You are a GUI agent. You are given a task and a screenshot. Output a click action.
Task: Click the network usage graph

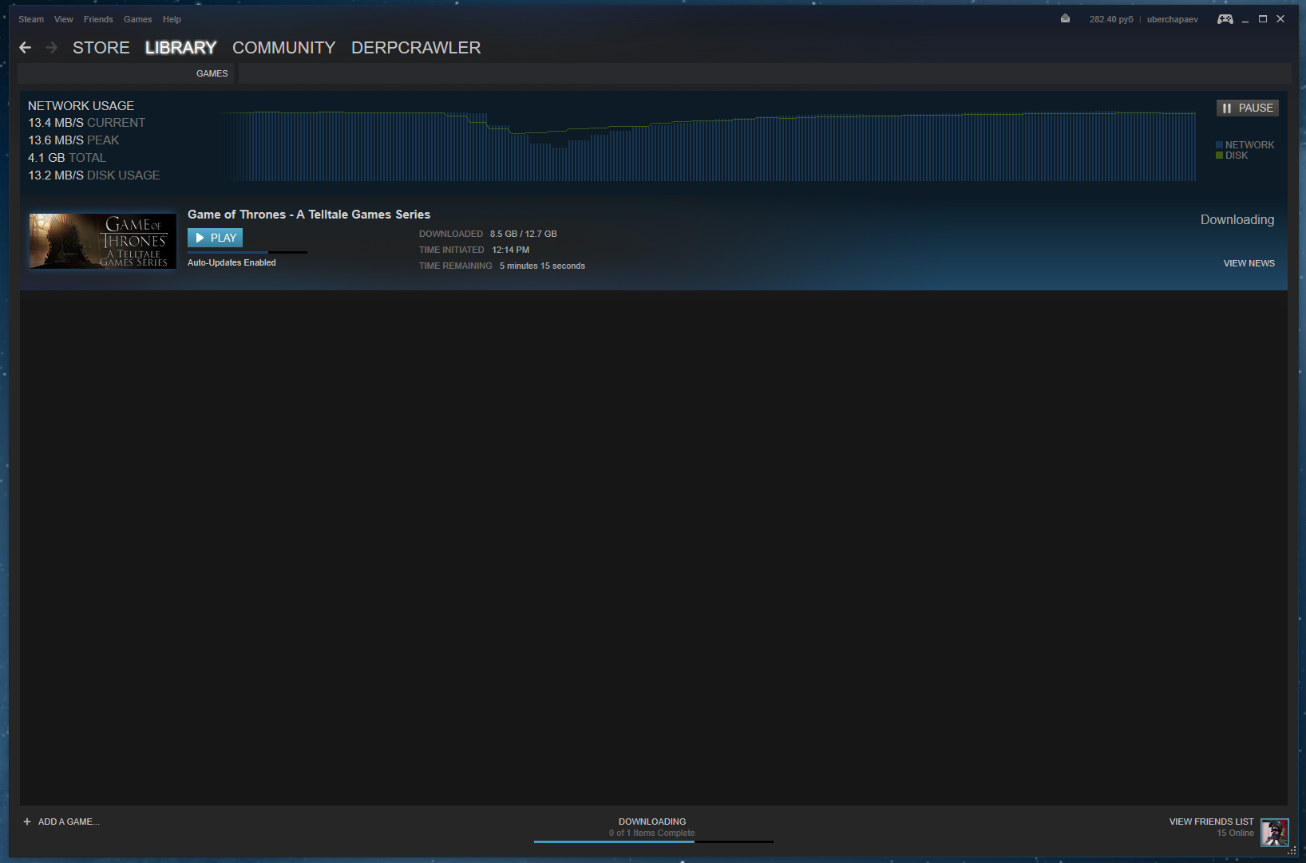pos(706,146)
